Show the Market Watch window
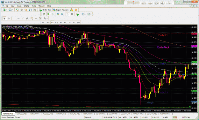Viewport: 199px width, 120px height. (17, 10)
